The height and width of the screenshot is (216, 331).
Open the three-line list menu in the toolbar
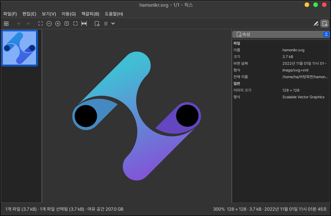click(106, 23)
